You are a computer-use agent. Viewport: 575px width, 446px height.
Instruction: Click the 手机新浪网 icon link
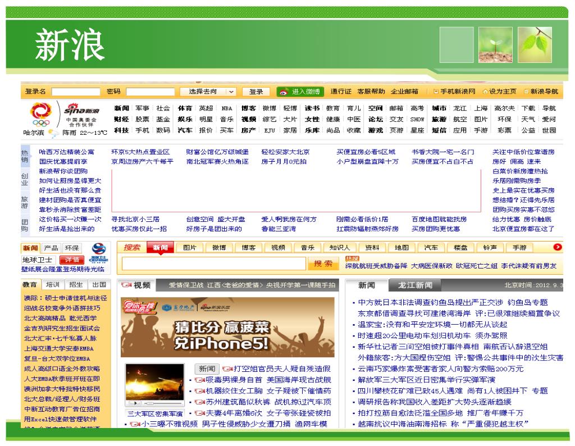(454, 92)
